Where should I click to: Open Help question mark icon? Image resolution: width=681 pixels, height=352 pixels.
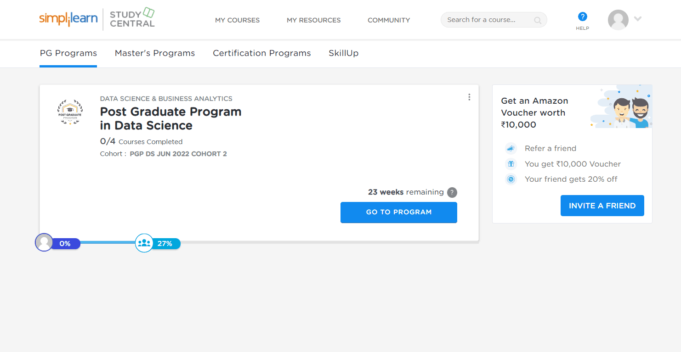(583, 17)
